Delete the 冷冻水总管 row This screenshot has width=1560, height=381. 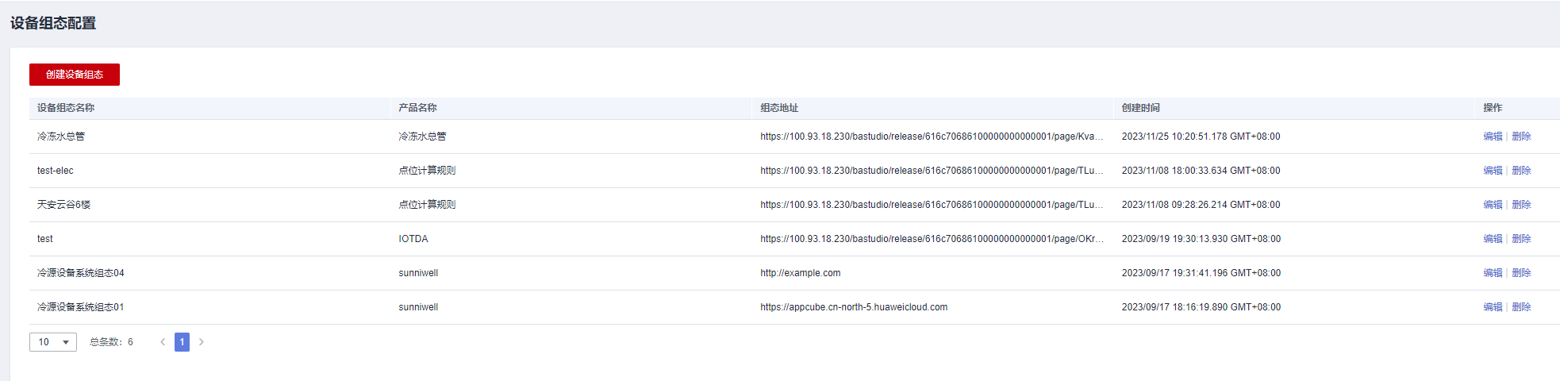click(x=1521, y=137)
